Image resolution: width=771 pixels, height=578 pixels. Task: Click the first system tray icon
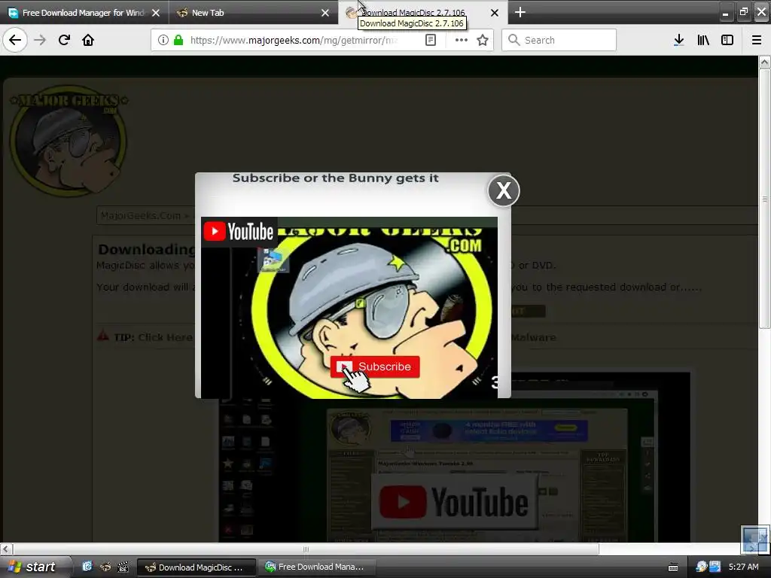[702, 567]
